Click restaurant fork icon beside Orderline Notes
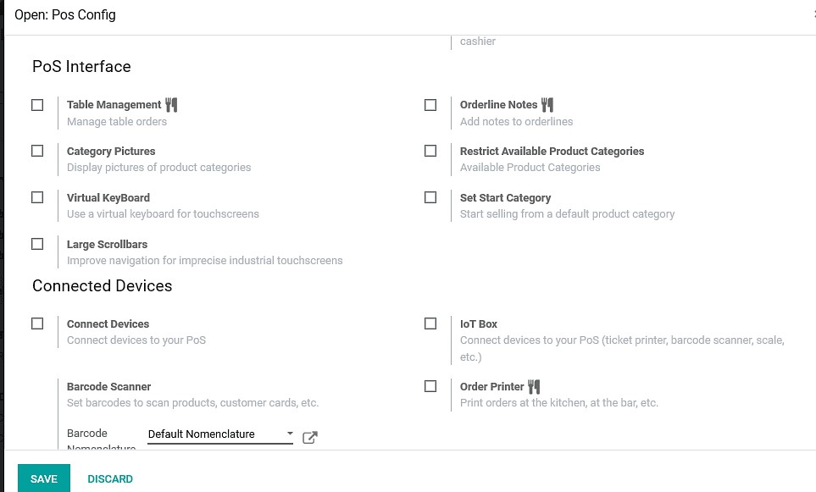The height and width of the screenshot is (492, 816). (x=547, y=104)
